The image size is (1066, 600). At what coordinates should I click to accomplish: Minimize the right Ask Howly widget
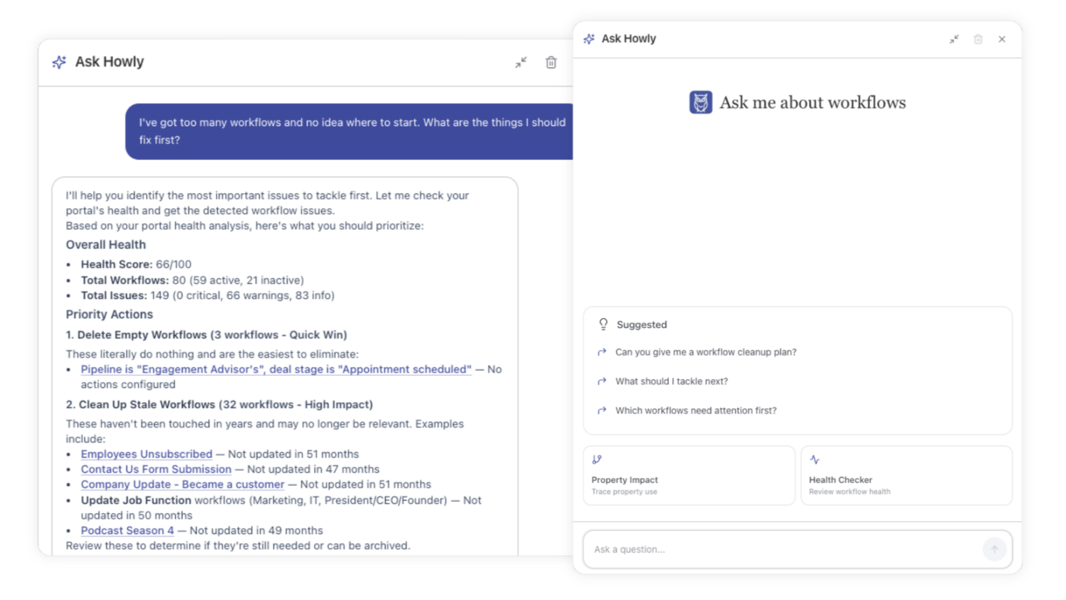[x=954, y=39]
